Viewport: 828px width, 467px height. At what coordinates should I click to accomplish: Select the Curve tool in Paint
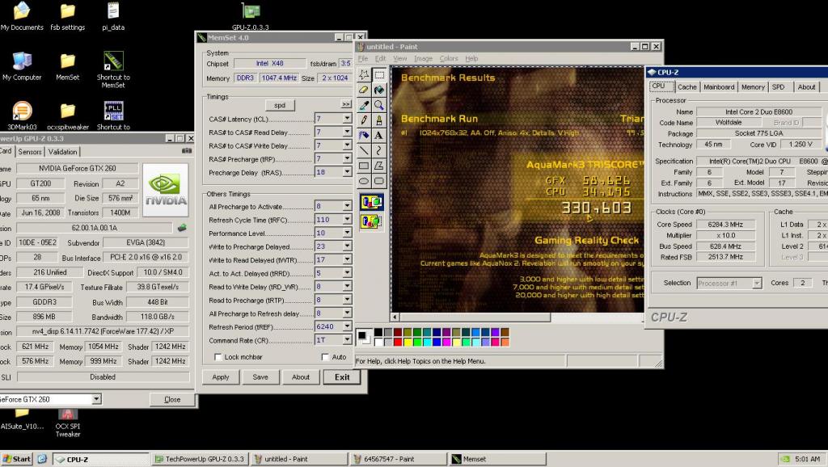click(379, 150)
